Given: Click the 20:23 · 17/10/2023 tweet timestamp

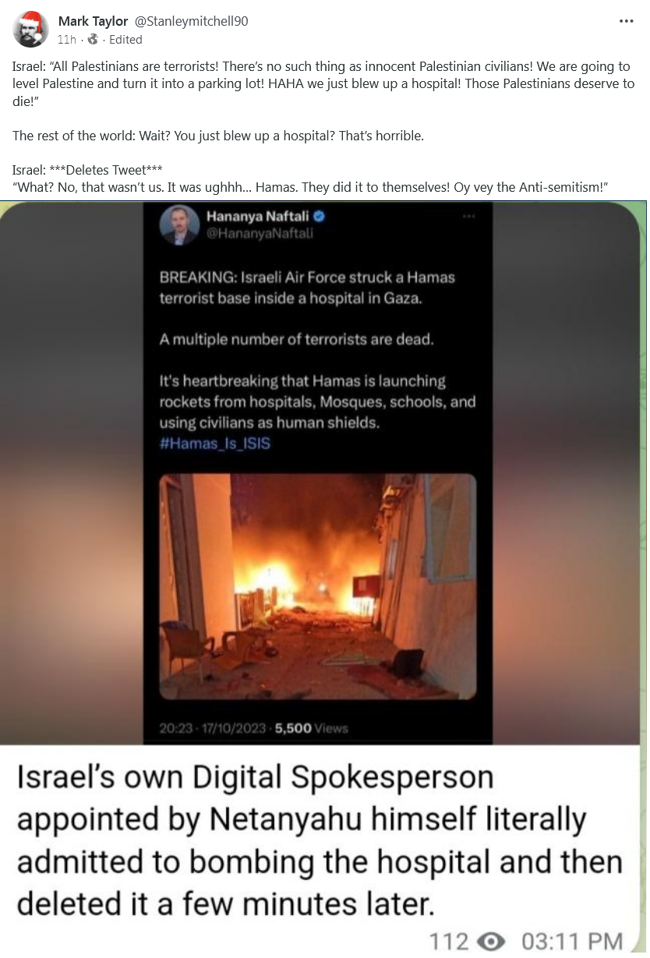Looking at the screenshot, I should (214, 729).
